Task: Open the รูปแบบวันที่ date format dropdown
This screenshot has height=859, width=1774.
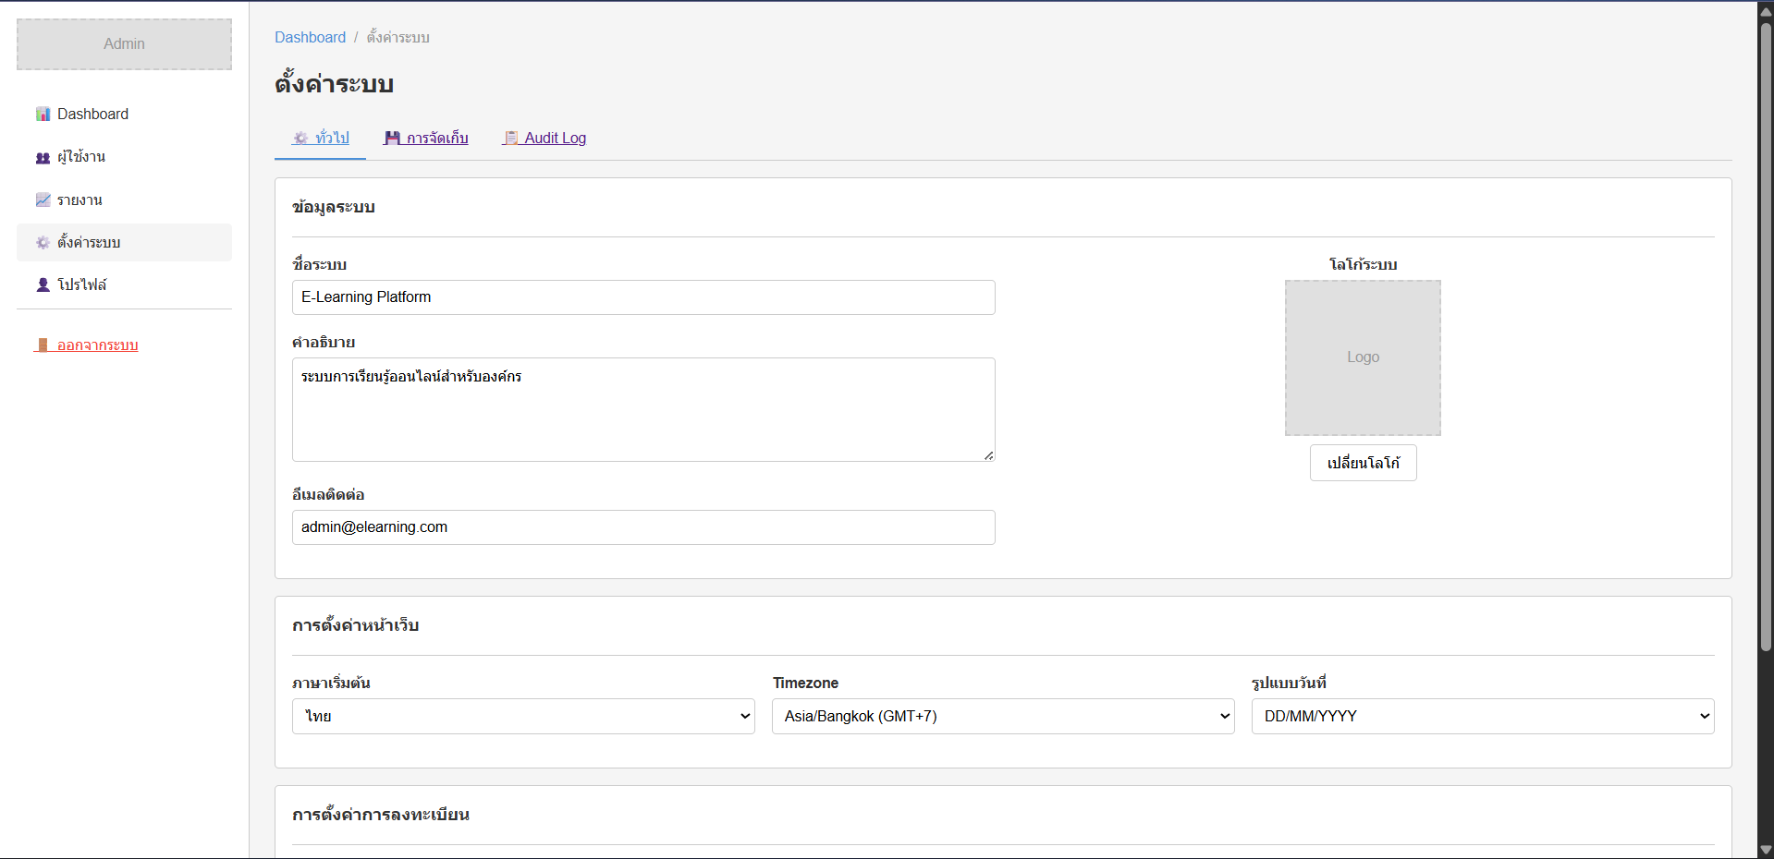Action: (x=1483, y=716)
